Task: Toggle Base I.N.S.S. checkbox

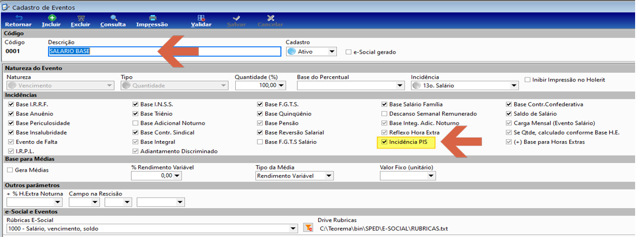Action: point(135,104)
